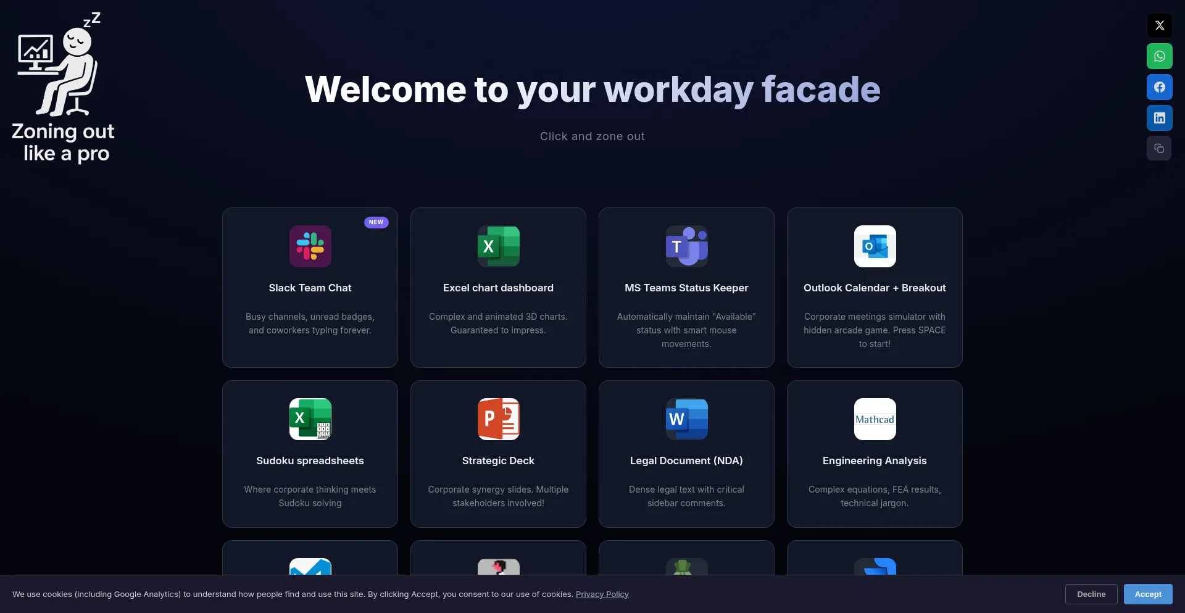Share via the WhatsApp icon

pos(1160,56)
